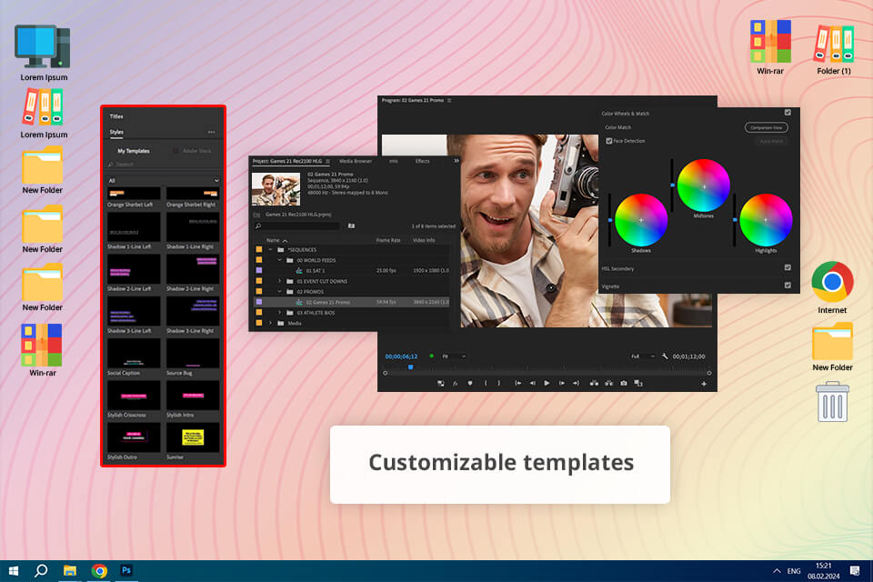Click the Comparison View icon in transport bar
This screenshot has width=873, height=582.
click(x=638, y=383)
